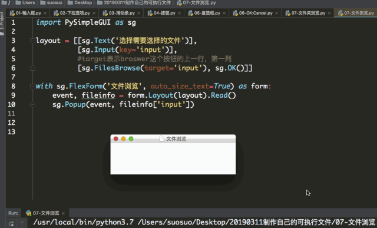377x228 pixels.
Task: Switch to the 01-输入框.py tab
Action: (x=28, y=13)
